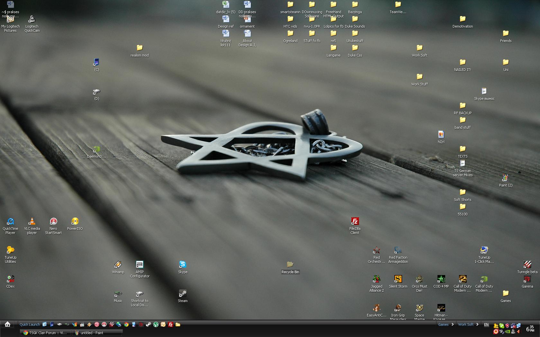
Task: Launch TuneUp Utilities
Action: [x=10, y=250]
